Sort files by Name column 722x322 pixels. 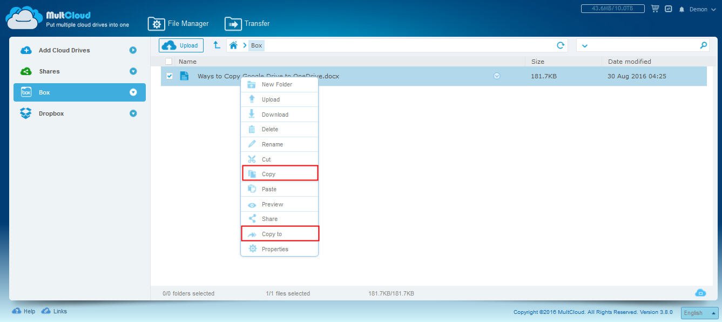[187, 62]
